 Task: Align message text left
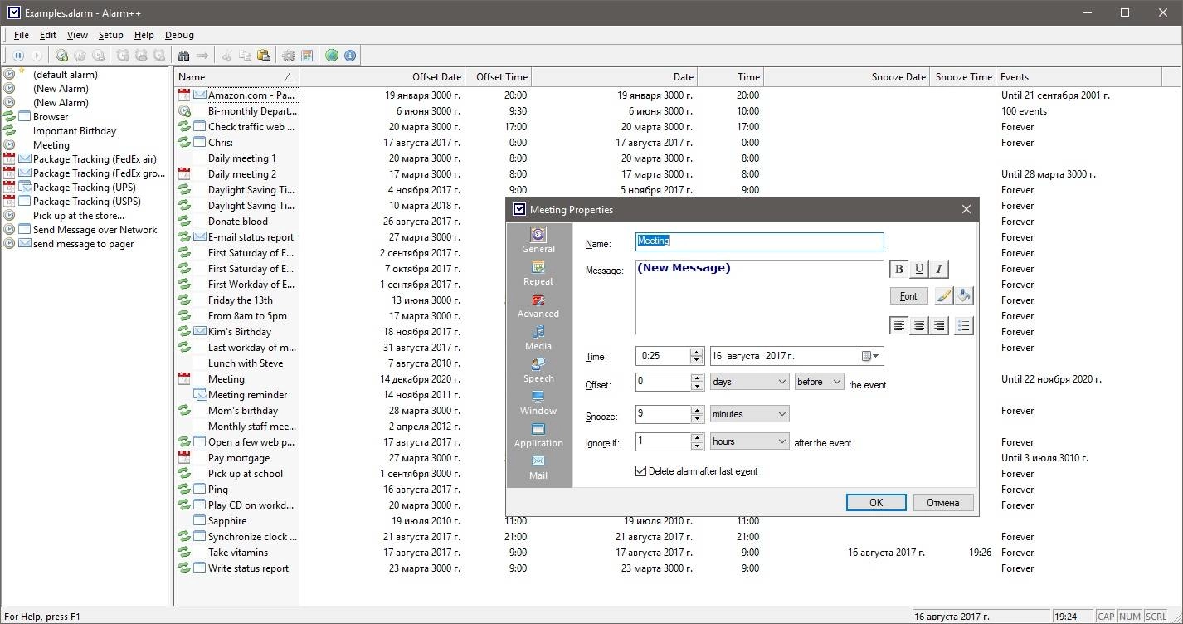pyautogui.click(x=899, y=326)
